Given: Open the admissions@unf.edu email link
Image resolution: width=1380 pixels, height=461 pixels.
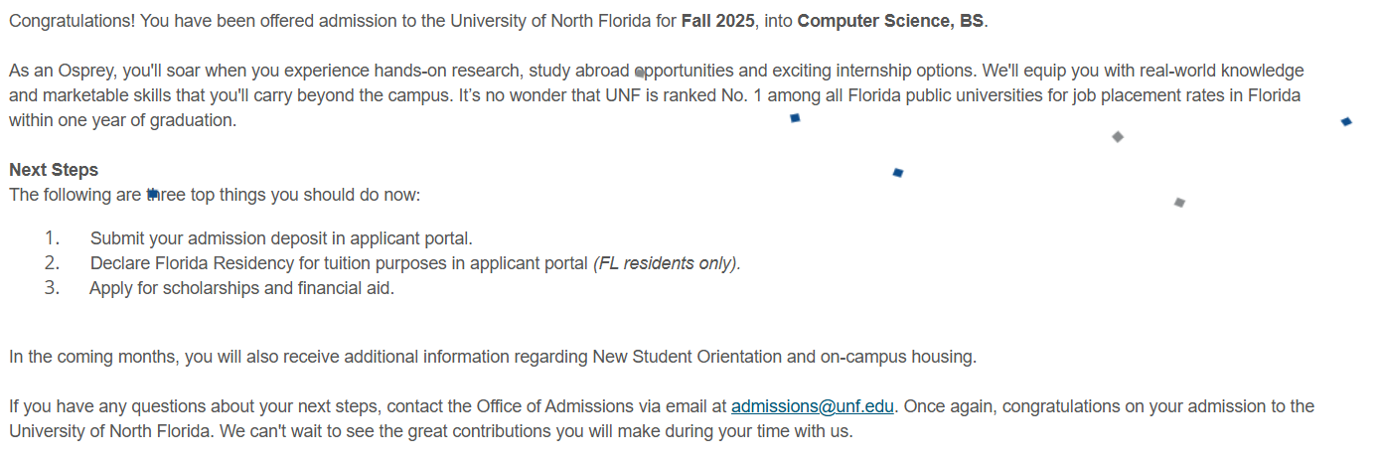Looking at the screenshot, I should click(813, 406).
